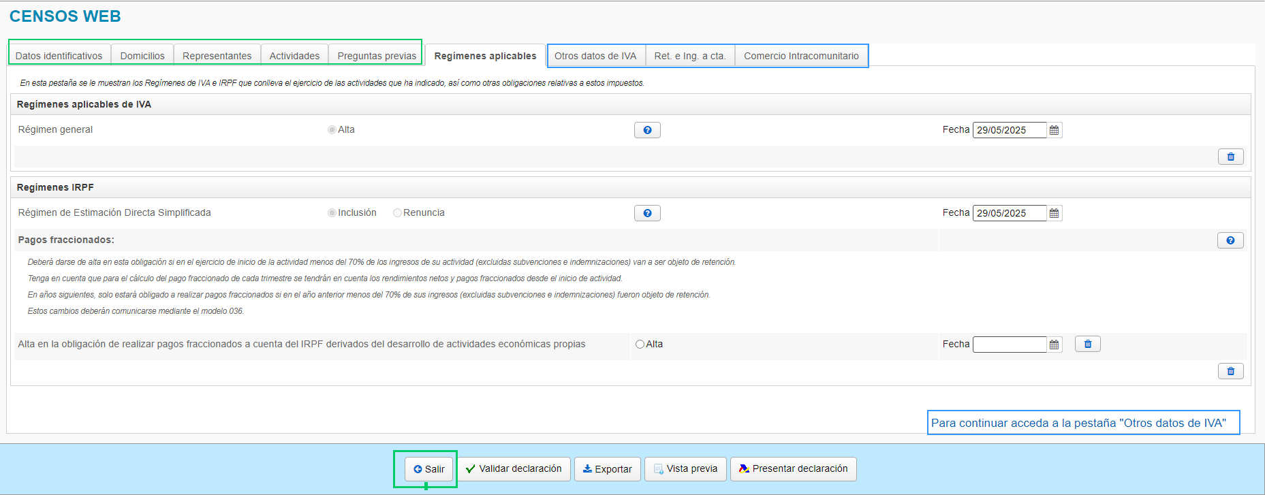Click the empty pagos fraccionados Fecha field
Screen dimensions: 1265x495
click(x=1009, y=345)
